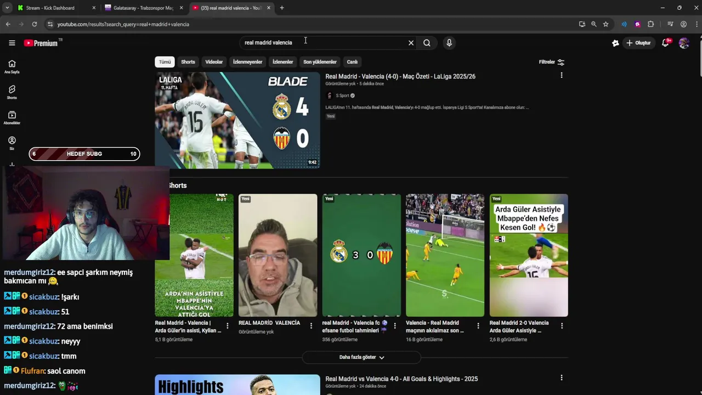Reload the page
702x395 pixels.
(34, 24)
